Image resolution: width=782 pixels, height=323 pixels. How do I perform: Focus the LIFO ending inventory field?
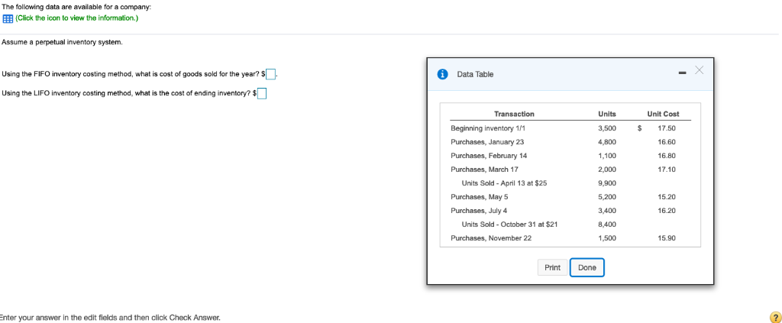(263, 93)
